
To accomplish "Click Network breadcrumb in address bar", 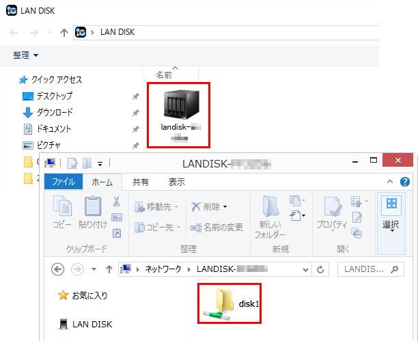I will pyautogui.click(x=163, y=269).
